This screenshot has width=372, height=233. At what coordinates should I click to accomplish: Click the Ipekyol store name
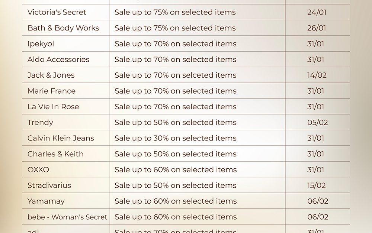[x=41, y=44]
